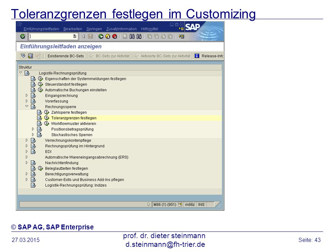The width and height of the screenshot is (334, 251).
Task: Open the Einführungsleitfaden menu
Action: 41,29
